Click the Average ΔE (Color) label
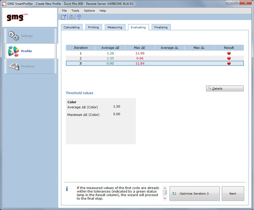This screenshot has width=254, height=210. pos(83,107)
